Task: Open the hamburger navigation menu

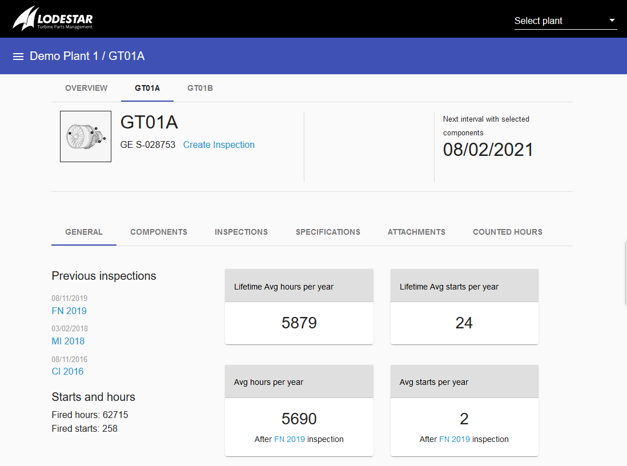Action: pos(18,57)
